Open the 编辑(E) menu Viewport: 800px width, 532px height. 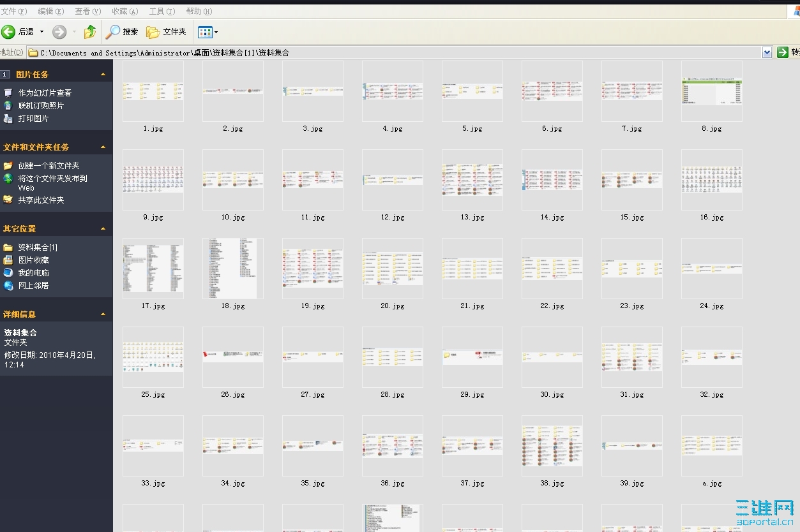(51, 11)
